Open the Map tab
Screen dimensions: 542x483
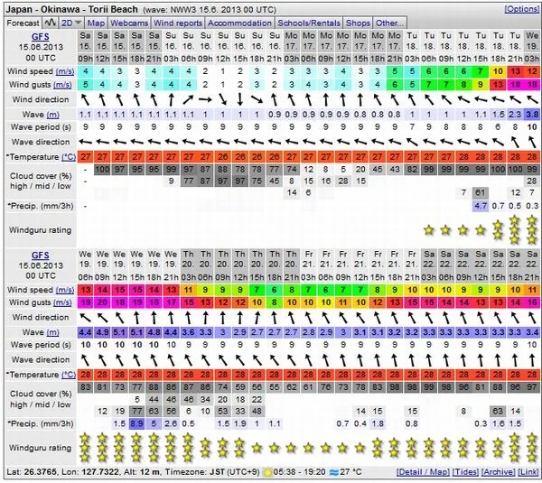click(x=96, y=23)
